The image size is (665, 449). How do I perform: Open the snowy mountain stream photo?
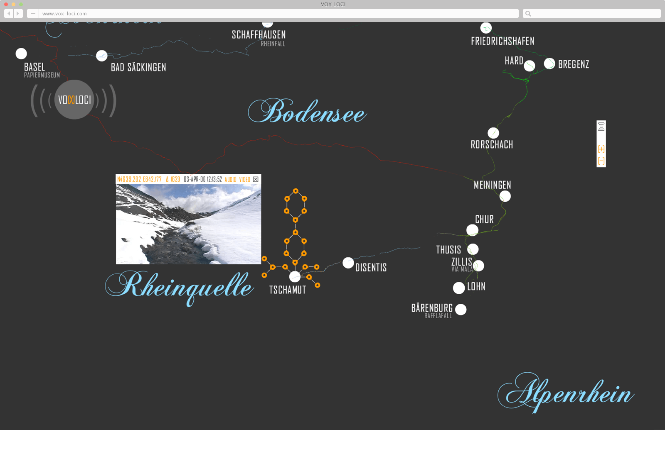188,224
